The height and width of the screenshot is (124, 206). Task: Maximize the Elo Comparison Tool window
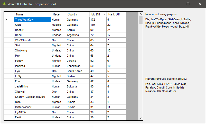tap(188, 4)
